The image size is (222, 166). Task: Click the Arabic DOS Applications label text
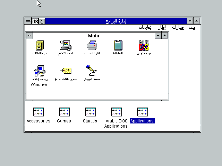(x=116, y=123)
